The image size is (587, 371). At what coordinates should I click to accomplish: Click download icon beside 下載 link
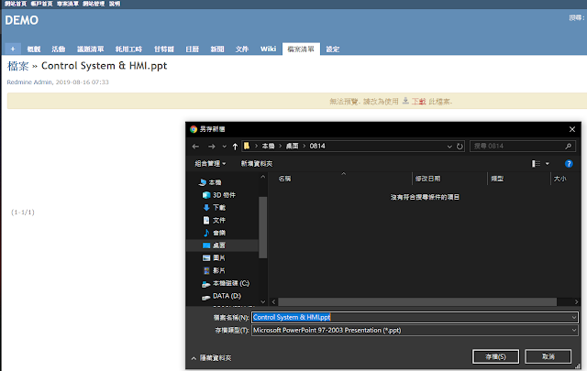[x=405, y=101]
